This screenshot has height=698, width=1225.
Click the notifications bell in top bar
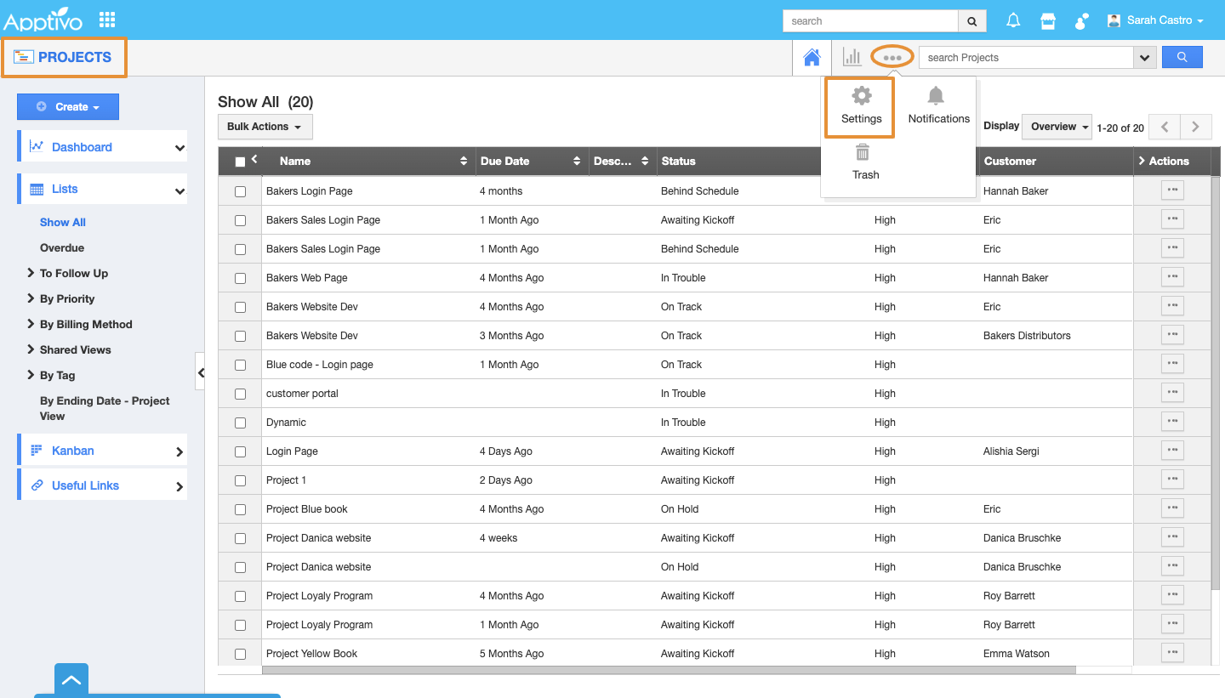pos(1013,20)
